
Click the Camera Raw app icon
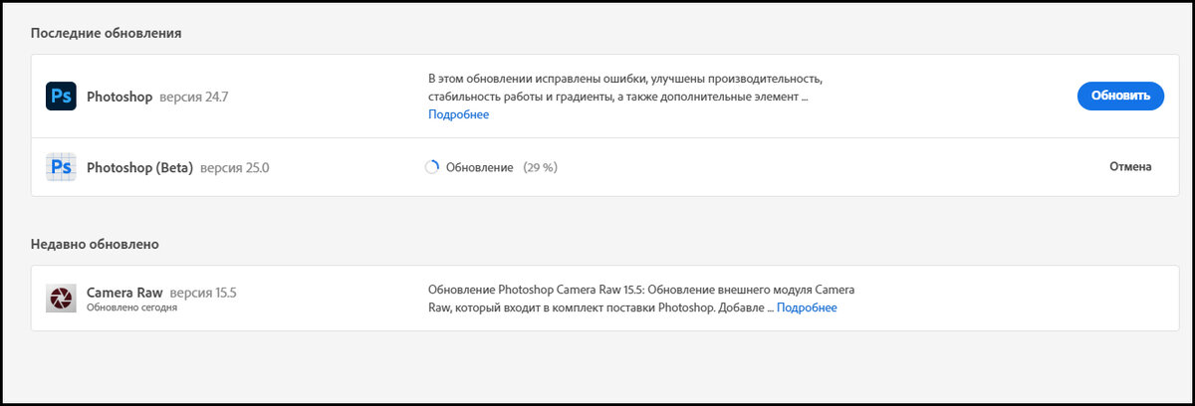pyautogui.click(x=62, y=299)
